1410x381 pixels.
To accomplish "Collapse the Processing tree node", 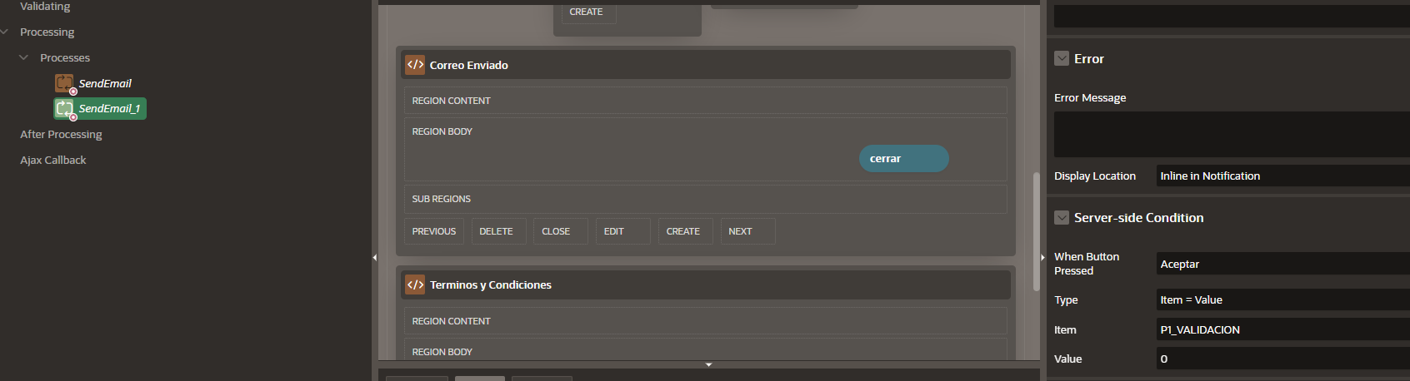I will click(5, 32).
